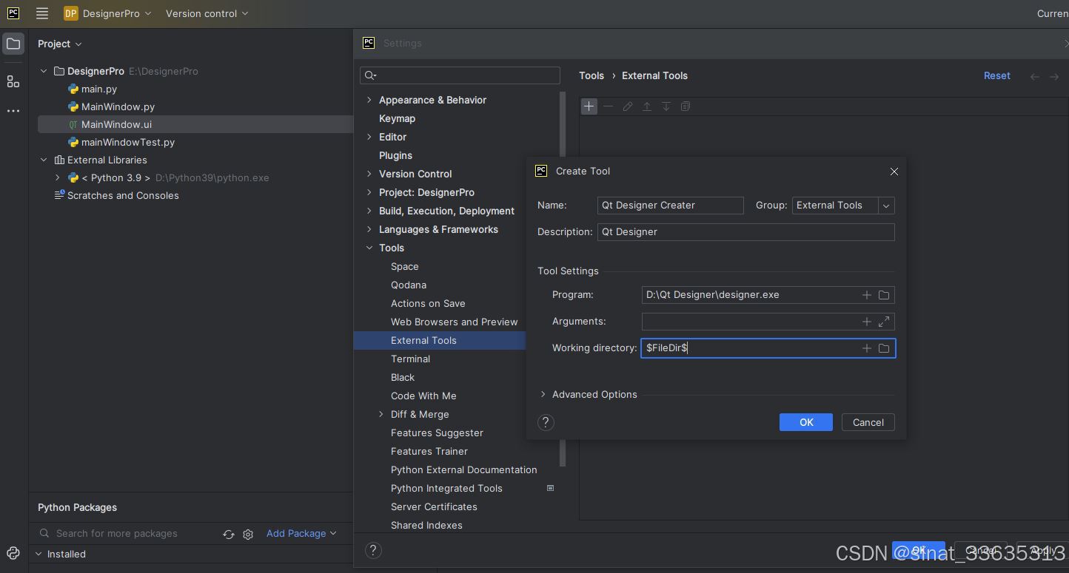Open Actions on Save settings
The image size is (1069, 573).
(x=428, y=303)
